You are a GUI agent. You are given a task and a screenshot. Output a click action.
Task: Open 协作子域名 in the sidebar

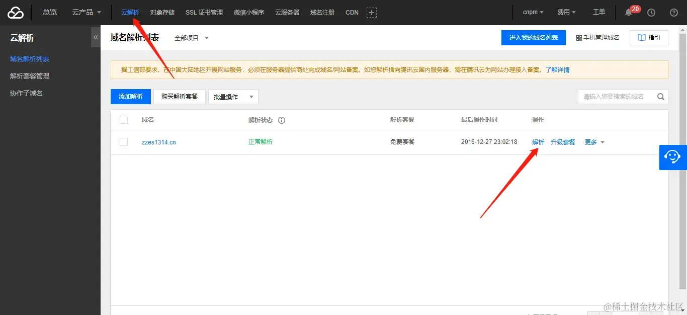[x=26, y=93]
